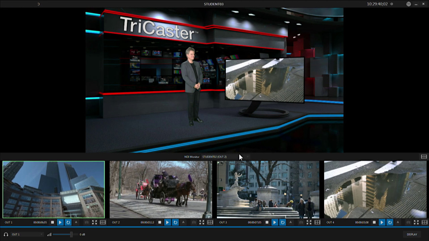
Task: Toggle the A autoplay button on OUT 2
Action: click(183, 222)
